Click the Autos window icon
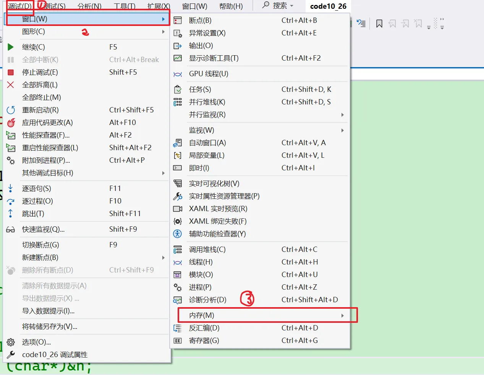The width and height of the screenshot is (484, 375). coord(178,143)
